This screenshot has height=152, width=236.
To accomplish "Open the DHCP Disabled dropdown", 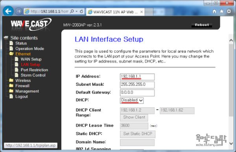I will tap(132, 100).
